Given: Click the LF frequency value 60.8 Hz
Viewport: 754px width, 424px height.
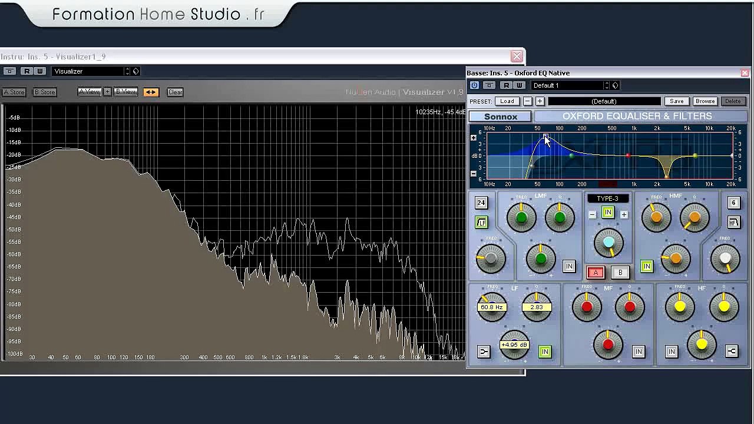Looking at the screenshot, I should (492, 307).
